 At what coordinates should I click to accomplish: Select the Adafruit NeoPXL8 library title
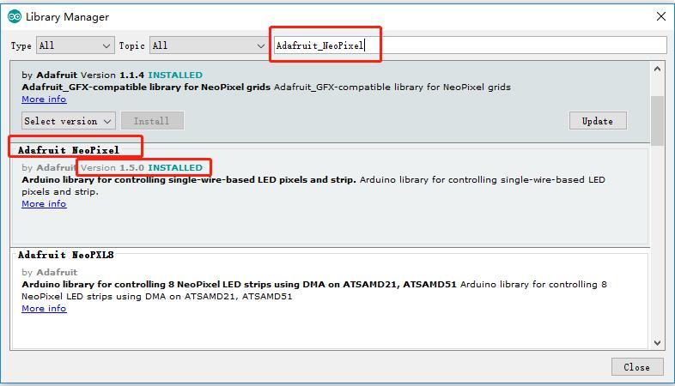(65, 255)
